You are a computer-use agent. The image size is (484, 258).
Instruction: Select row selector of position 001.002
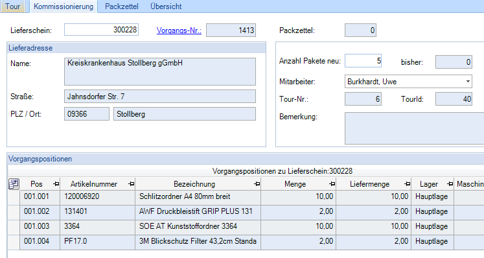pos(14,212)
